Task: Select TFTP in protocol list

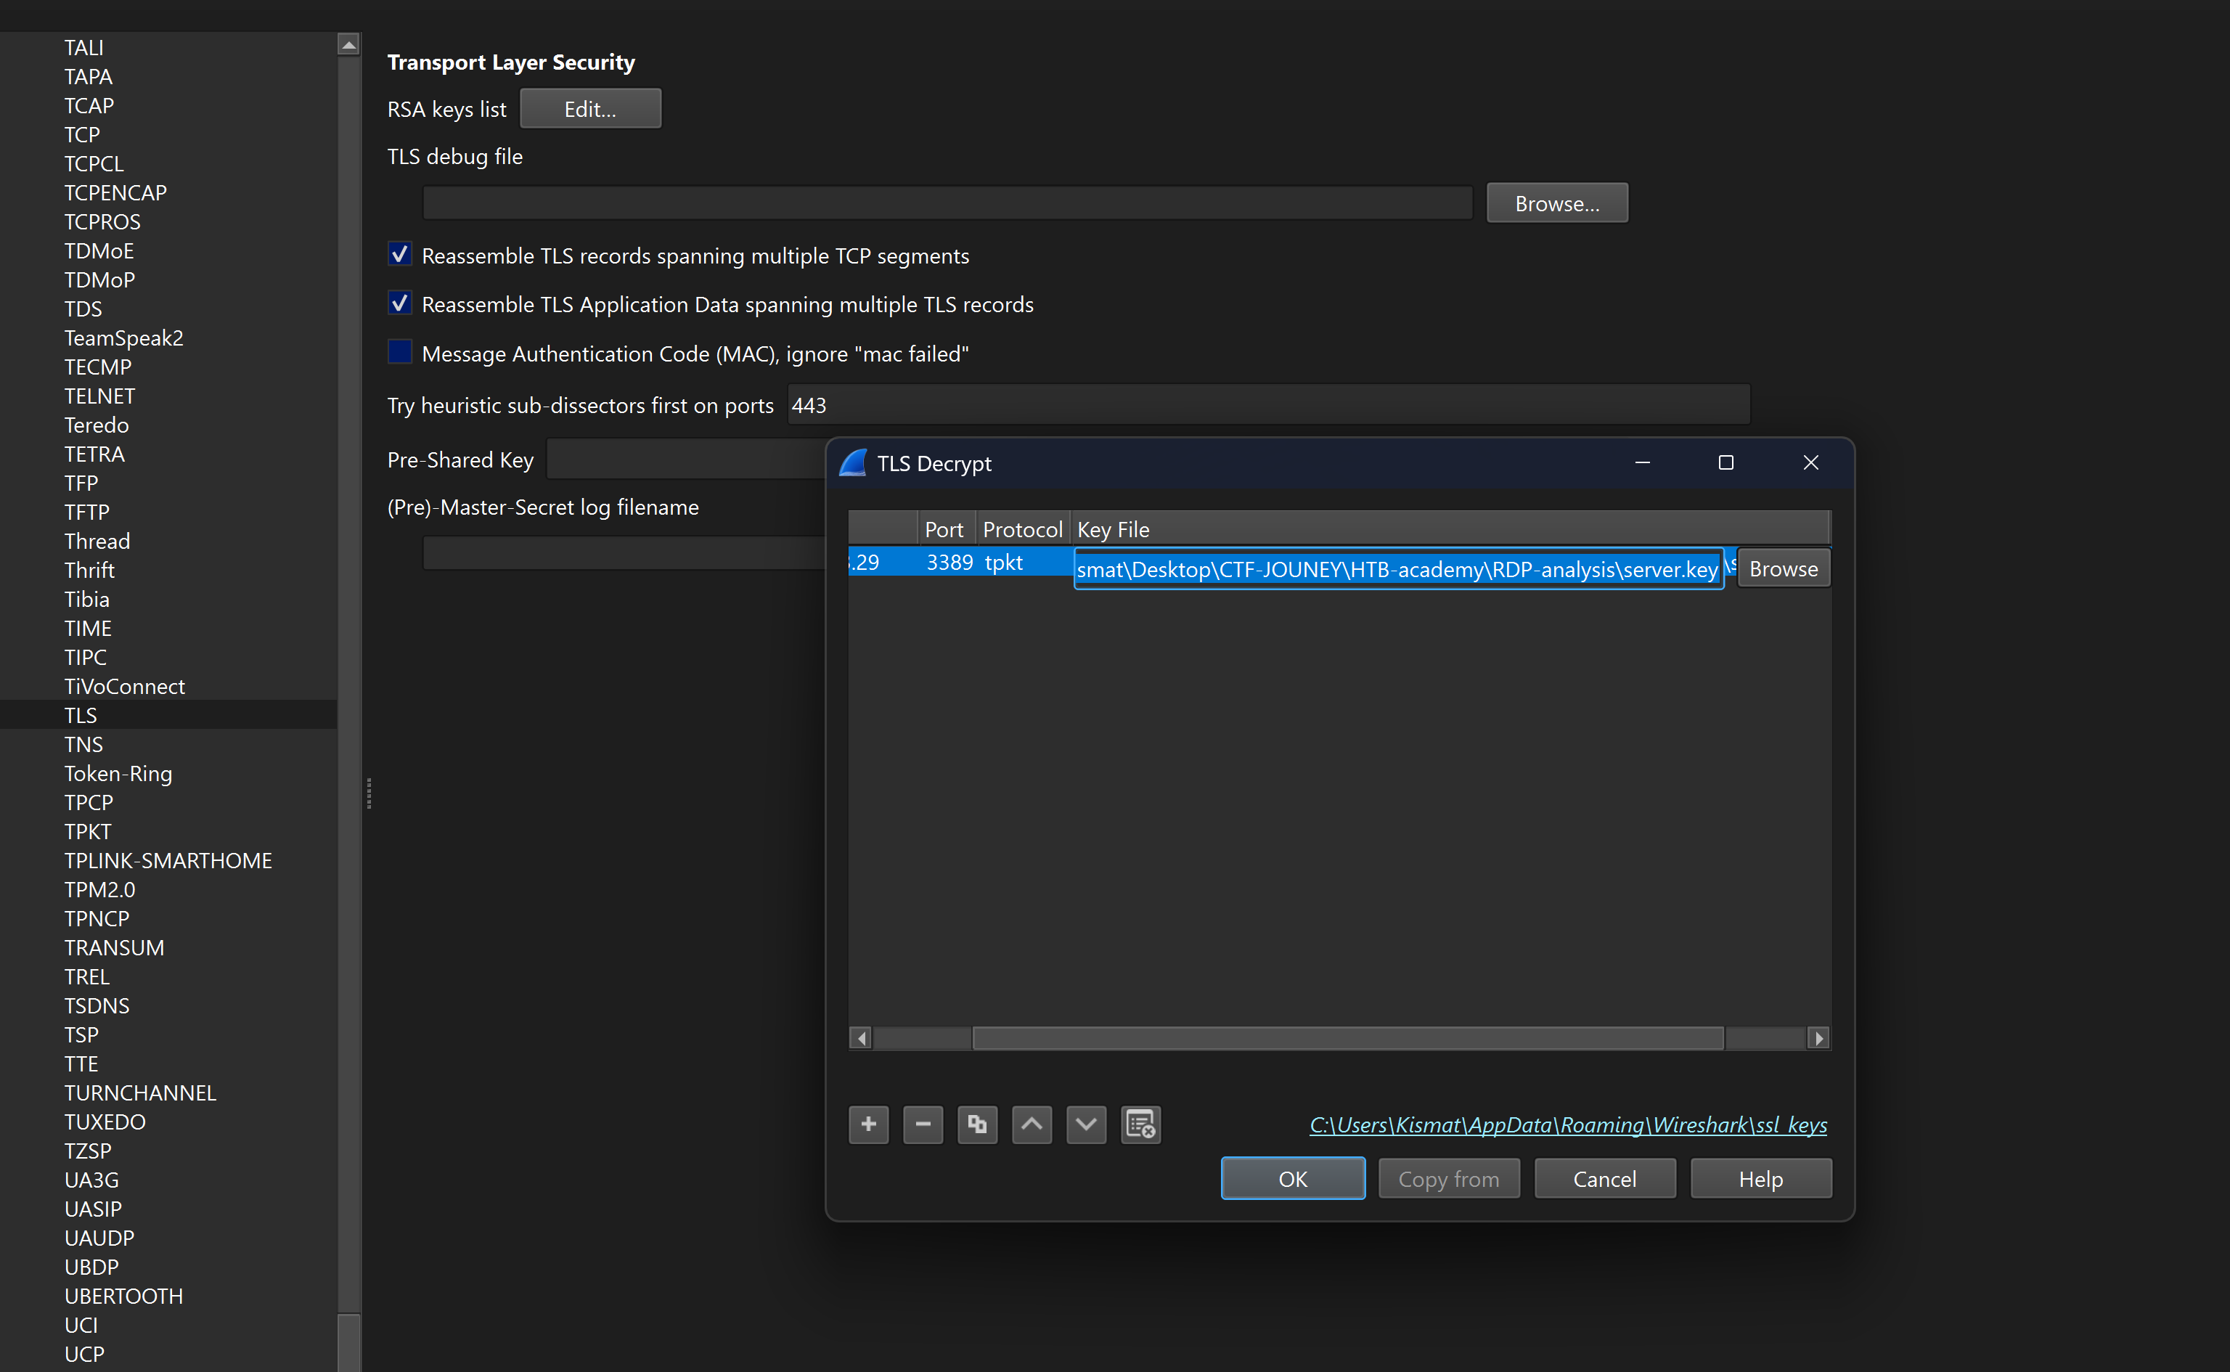Action: pos(86,512)
